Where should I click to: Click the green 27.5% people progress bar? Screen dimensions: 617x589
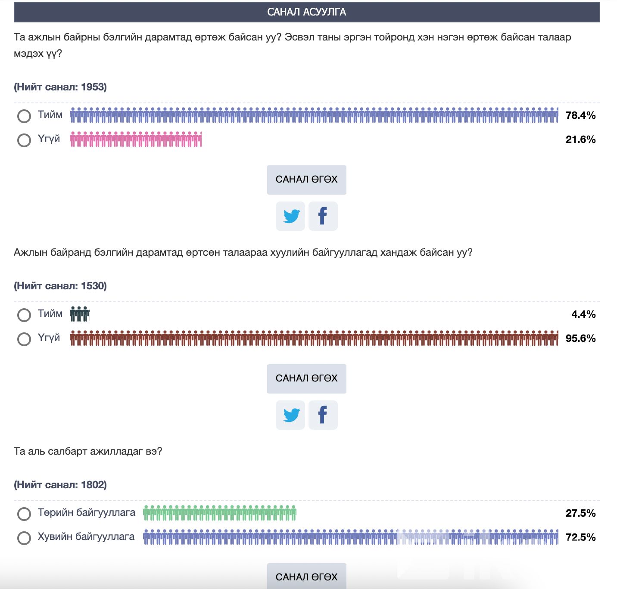(x=220, y=513)
